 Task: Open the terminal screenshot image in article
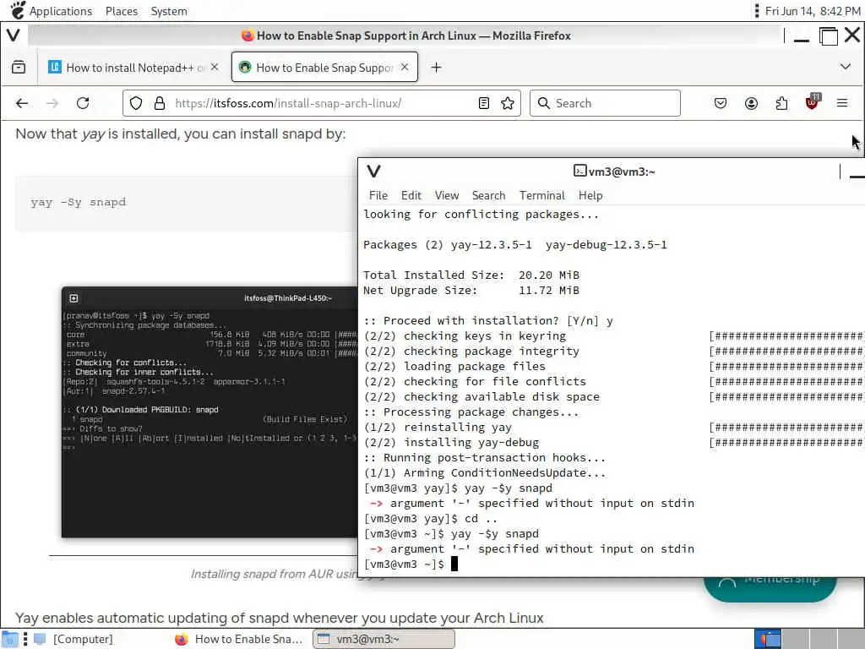click(x=209, y=412)
